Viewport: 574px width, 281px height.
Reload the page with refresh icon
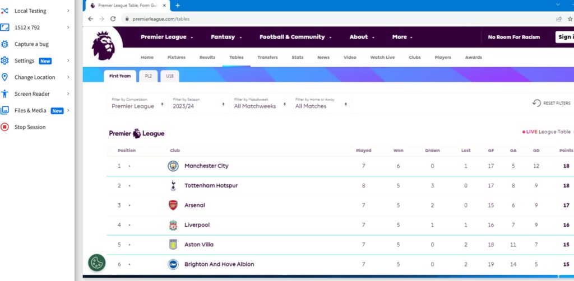point(113,19)
